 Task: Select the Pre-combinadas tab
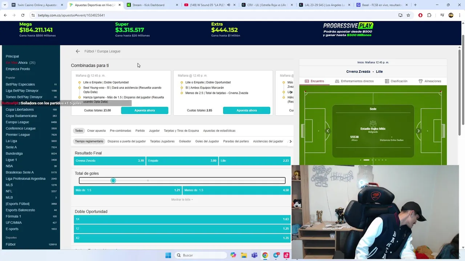pos(120,130)
